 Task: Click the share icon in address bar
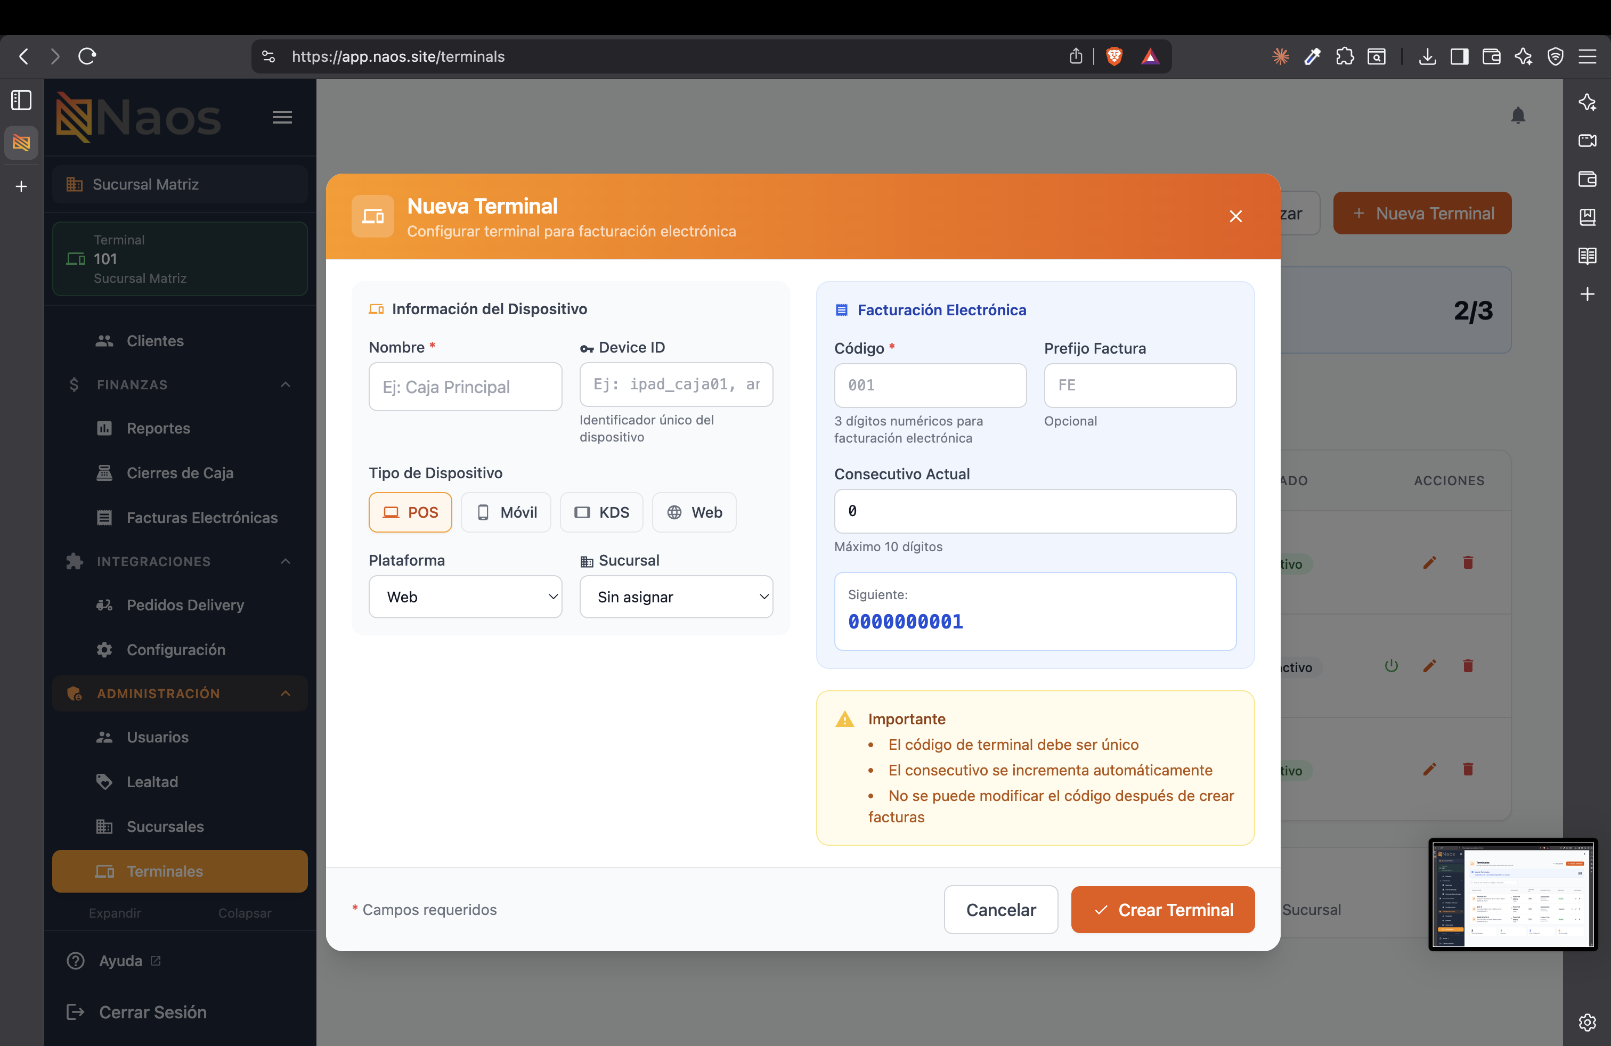pos(1076,56)
